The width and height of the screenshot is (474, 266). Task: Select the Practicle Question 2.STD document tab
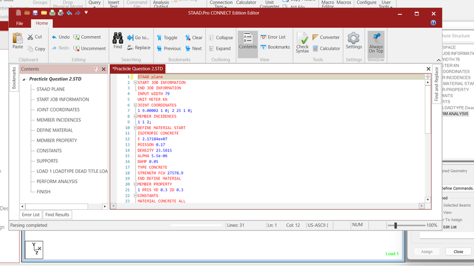click(x=137, y=69)
